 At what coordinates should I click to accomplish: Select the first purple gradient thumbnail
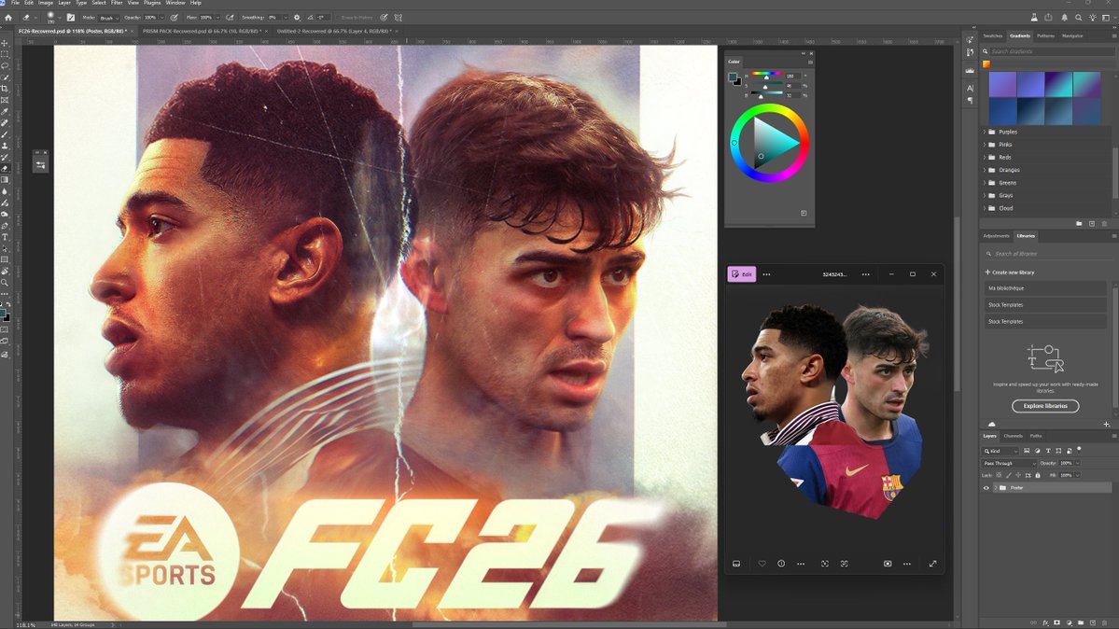tap(1002, 84)
